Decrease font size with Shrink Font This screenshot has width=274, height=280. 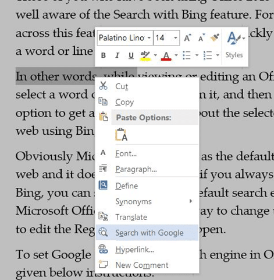tap(202, 38)
